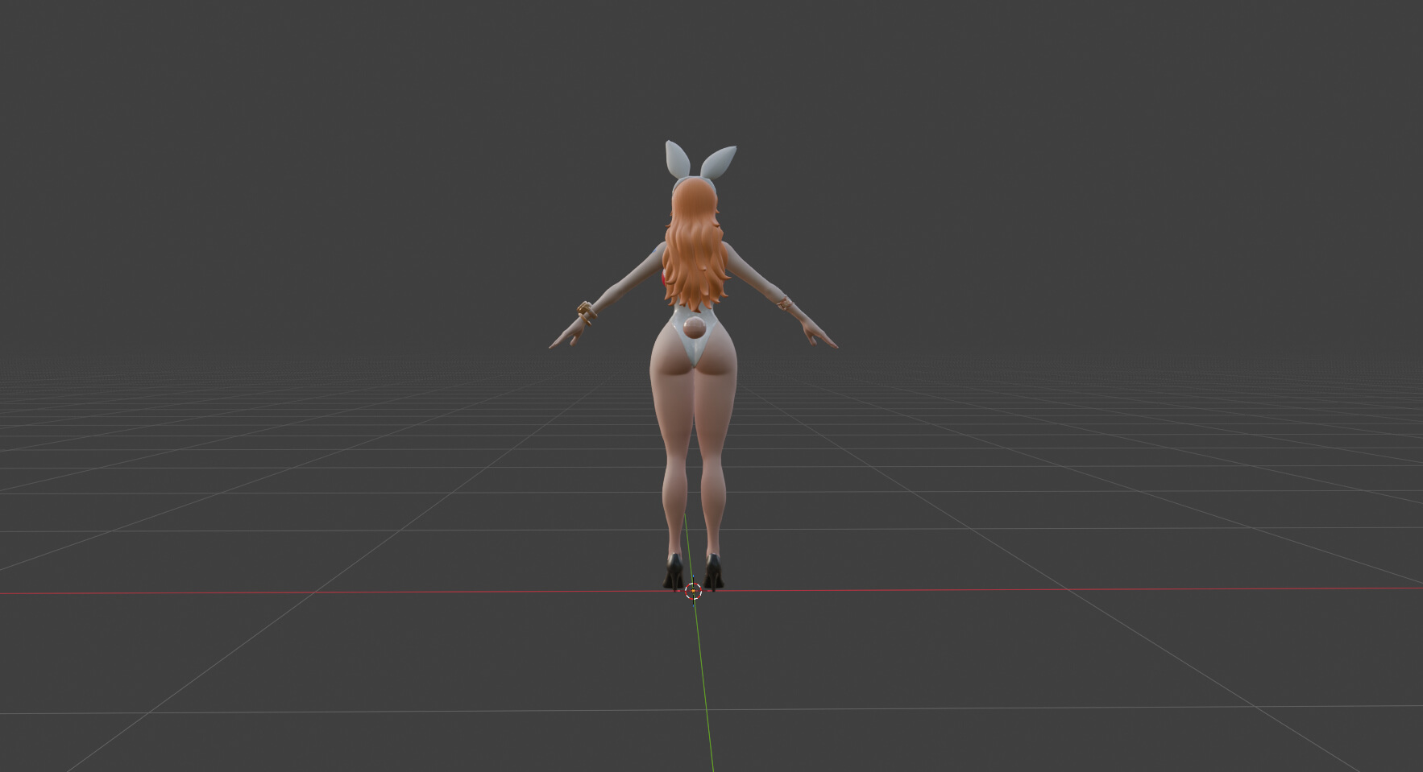1423x772 pixels.
Task: Click the character's long orange hair
Action: tap(696, 246)
